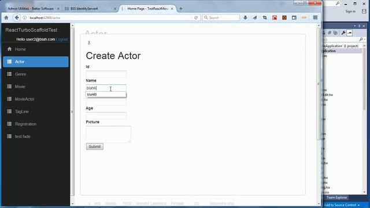
Task: Click Solution Explorer scrollbar up arrow
Action: coord(364,46)
